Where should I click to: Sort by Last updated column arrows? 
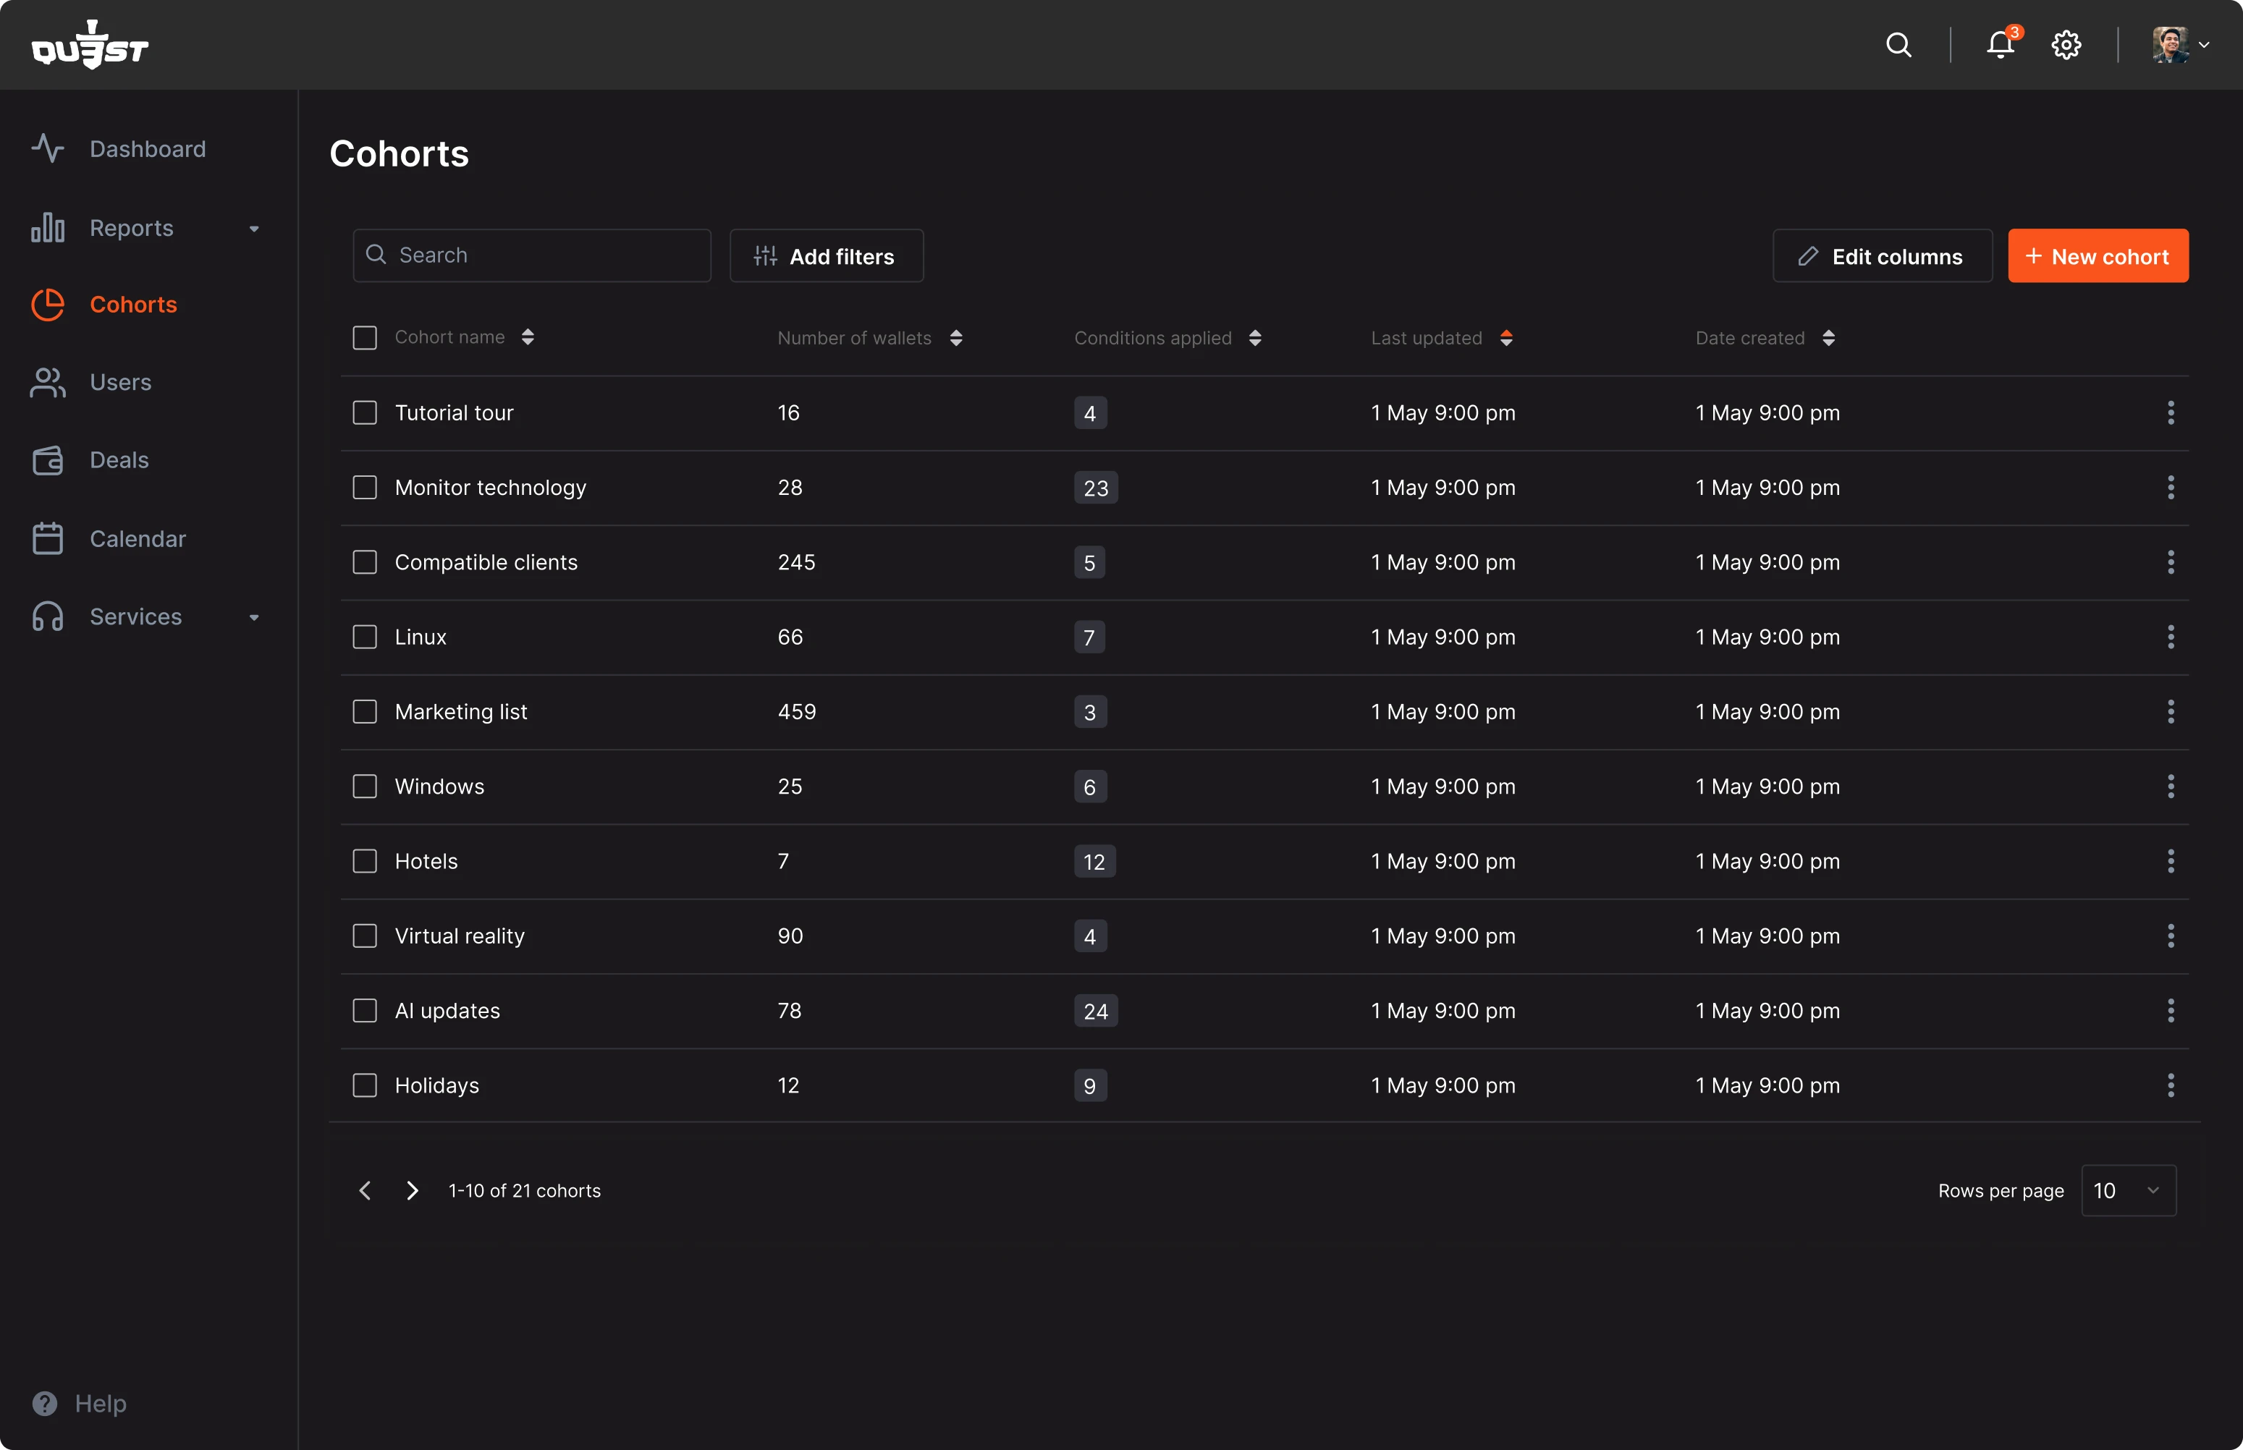(x=1507, y=338)
